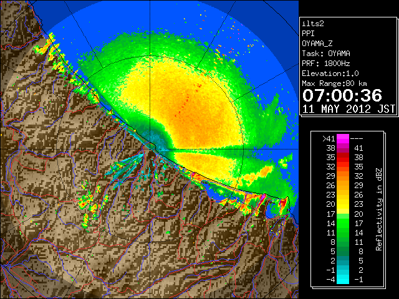Viewport: 399px width, 299px height.
Task: Click the "Task: OYAMA" text
Action: coord(326,54)
